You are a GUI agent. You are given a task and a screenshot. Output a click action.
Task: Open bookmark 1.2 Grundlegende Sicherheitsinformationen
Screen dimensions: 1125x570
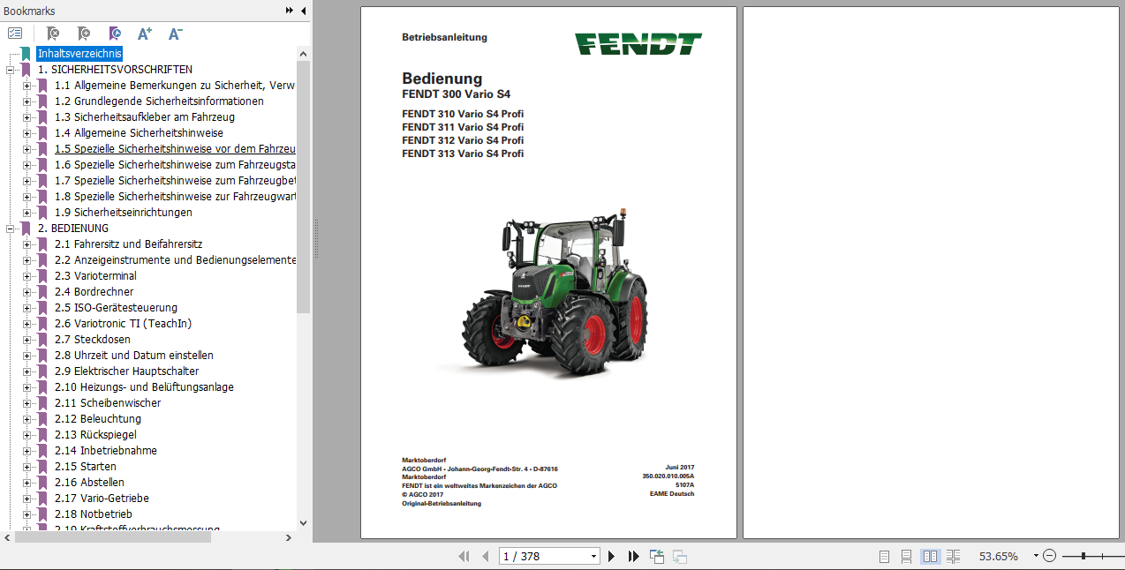coord(159,101)
